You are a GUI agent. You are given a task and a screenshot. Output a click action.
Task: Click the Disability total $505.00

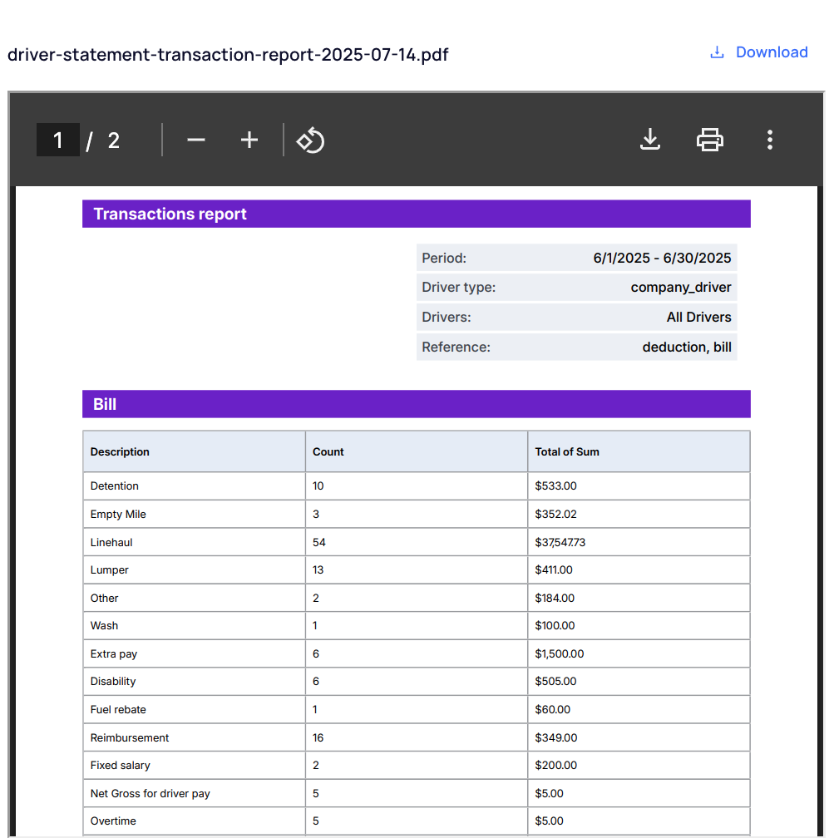[x=556, y=682]
